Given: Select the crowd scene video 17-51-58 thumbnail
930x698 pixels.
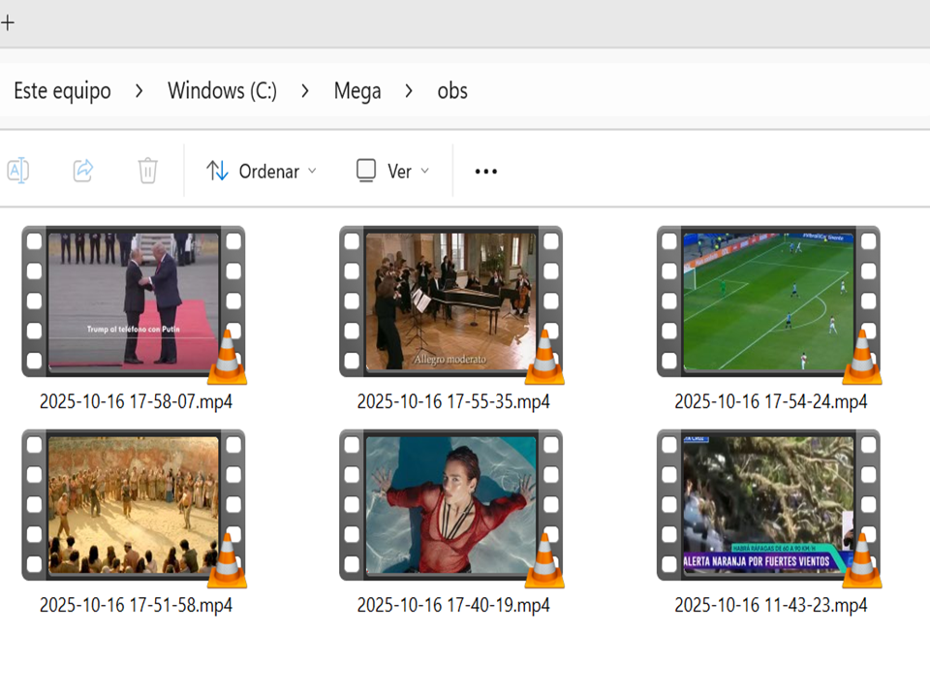Looking at the screenshot, I should pos(134,505).
